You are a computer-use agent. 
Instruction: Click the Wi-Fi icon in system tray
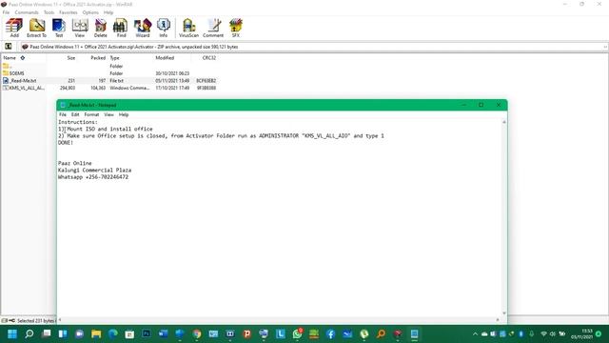[x=543, y=333]
